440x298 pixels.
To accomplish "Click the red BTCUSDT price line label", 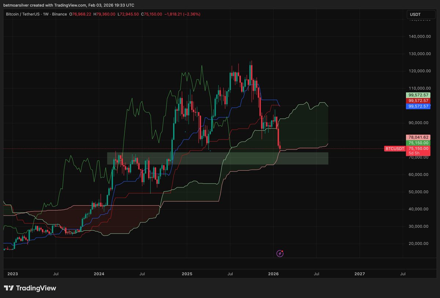I will (x=395, y=149).
